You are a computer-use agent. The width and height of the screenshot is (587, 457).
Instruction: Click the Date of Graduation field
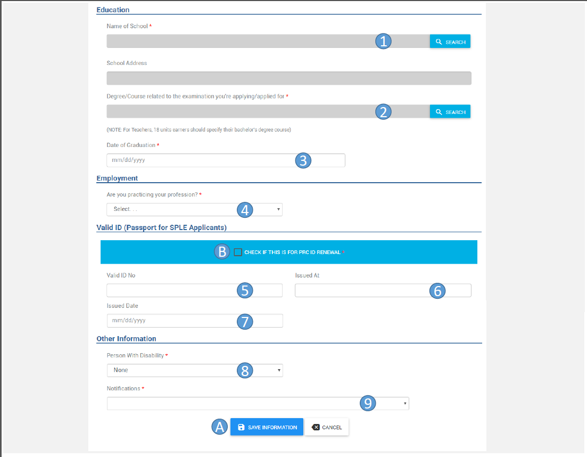pyautogui.click(x=226, y=160)
